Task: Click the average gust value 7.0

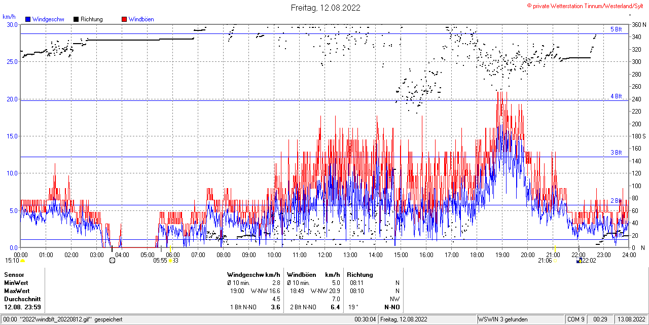Action: [x=336, y=299]
